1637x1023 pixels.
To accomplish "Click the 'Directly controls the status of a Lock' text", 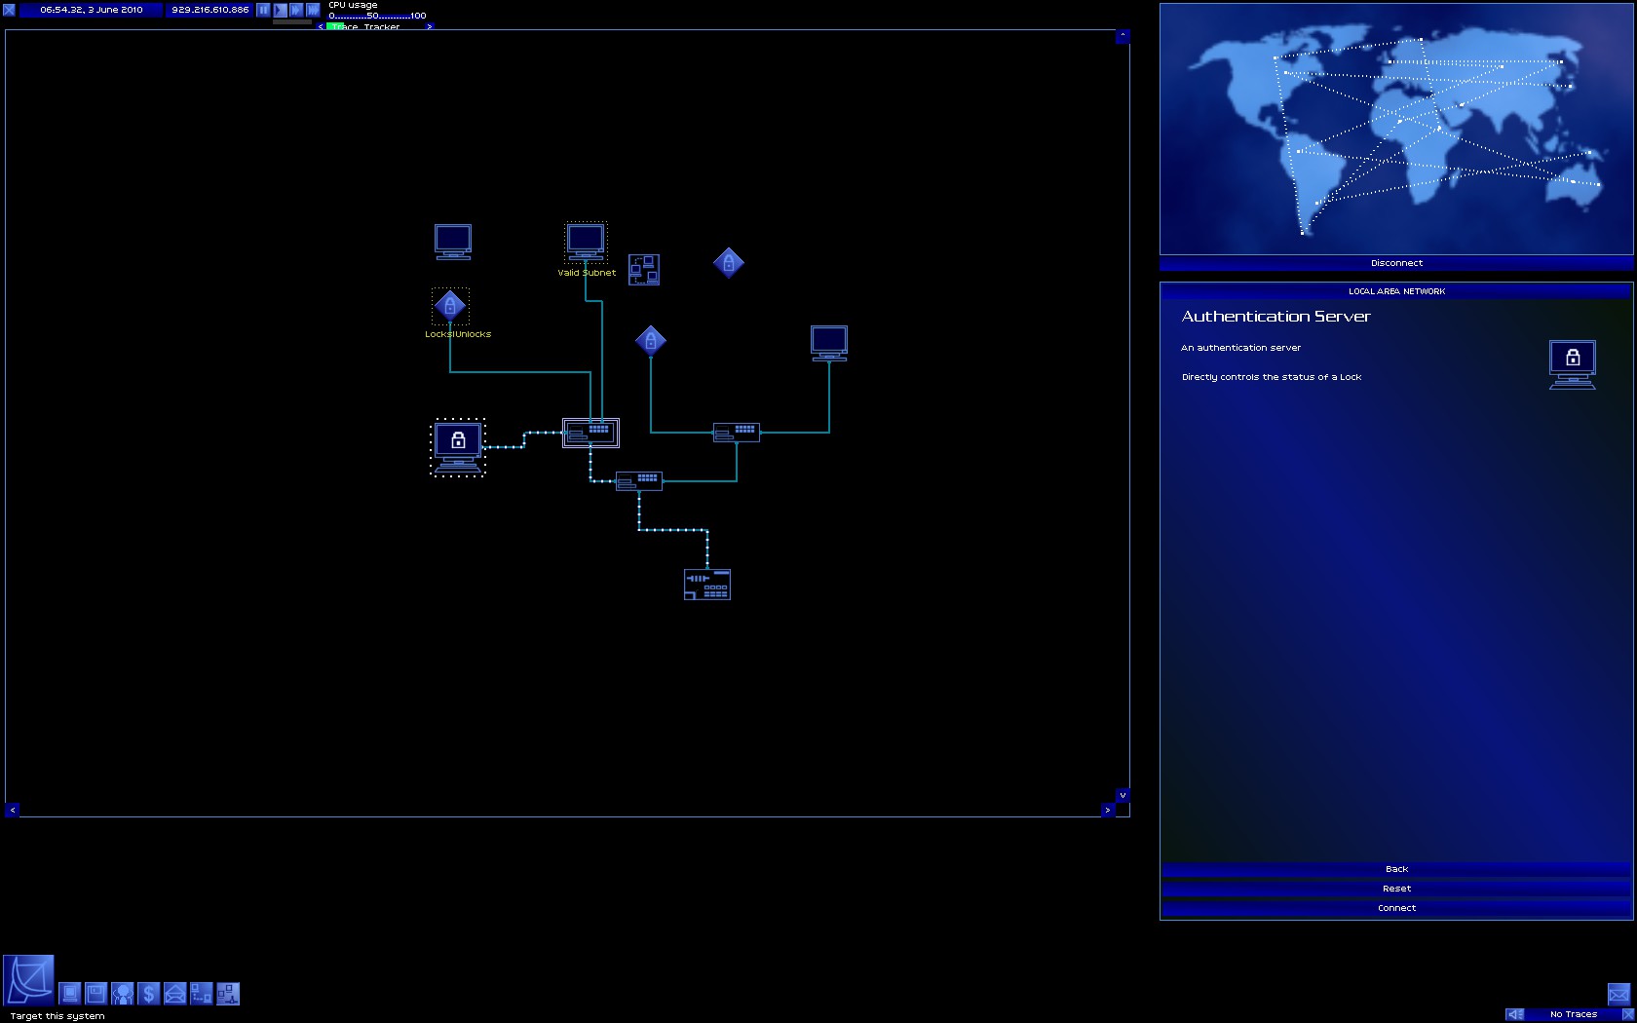I will (1272, 377).
